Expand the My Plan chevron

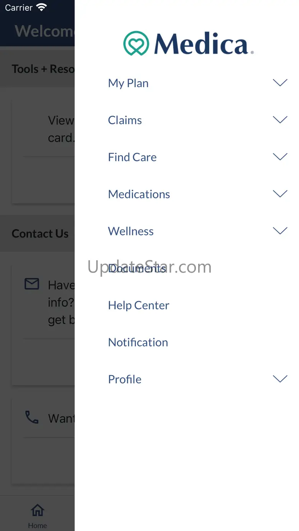280,83
